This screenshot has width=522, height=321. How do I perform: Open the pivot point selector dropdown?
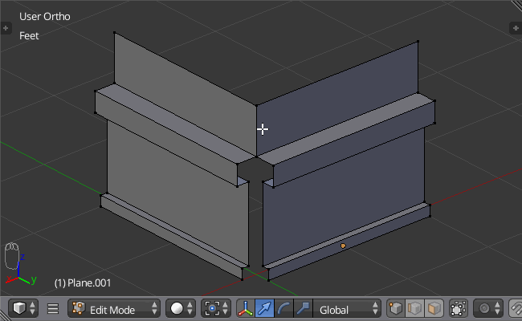coord(216,308)
